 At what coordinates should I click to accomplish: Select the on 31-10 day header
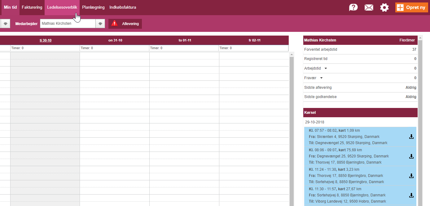click(x=115, y=41)
